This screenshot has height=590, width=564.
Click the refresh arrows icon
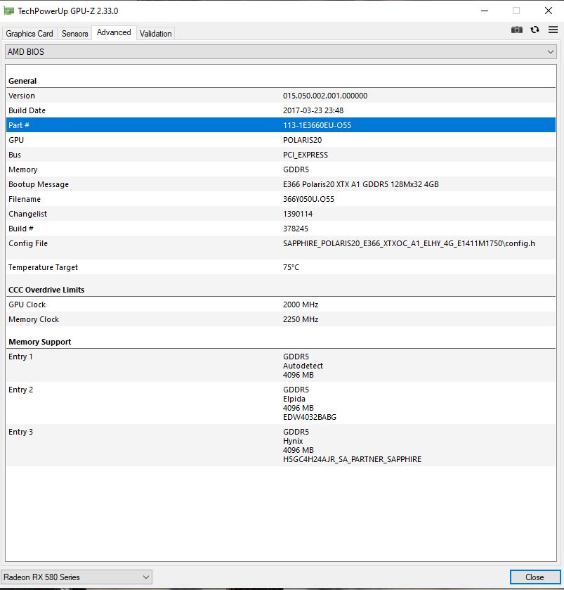pyautogui.click(x=535, y=30)
